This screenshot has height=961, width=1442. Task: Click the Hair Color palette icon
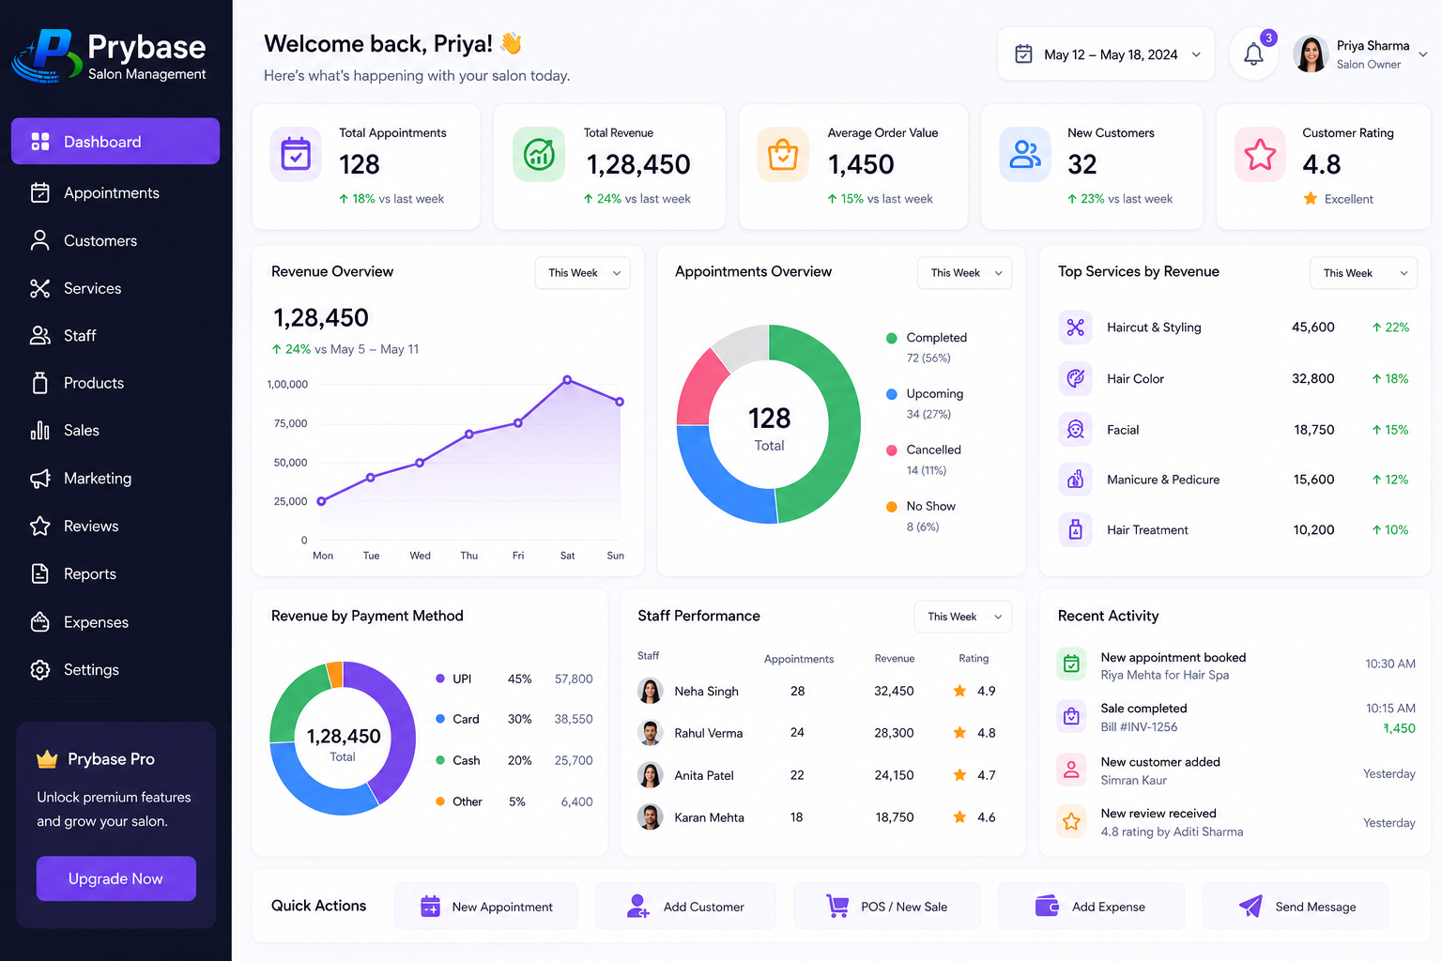click(1076, 378)
